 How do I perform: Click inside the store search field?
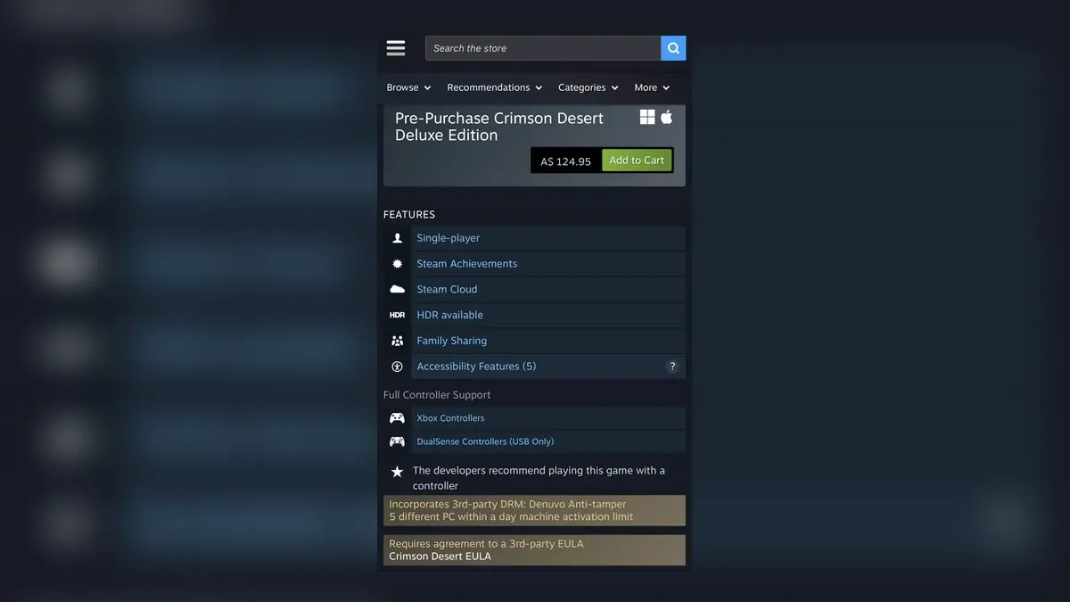point(535,47)
